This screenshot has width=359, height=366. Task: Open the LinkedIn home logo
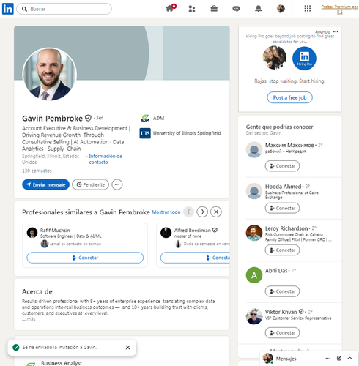tap(8, 9)
